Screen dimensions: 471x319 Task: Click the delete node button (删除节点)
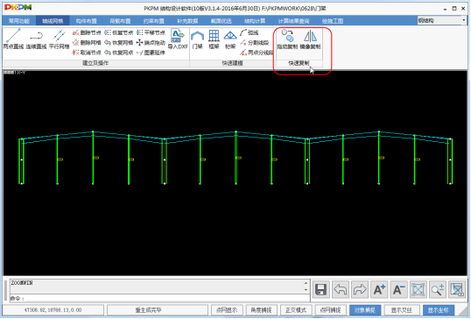(x=88, y=32)
